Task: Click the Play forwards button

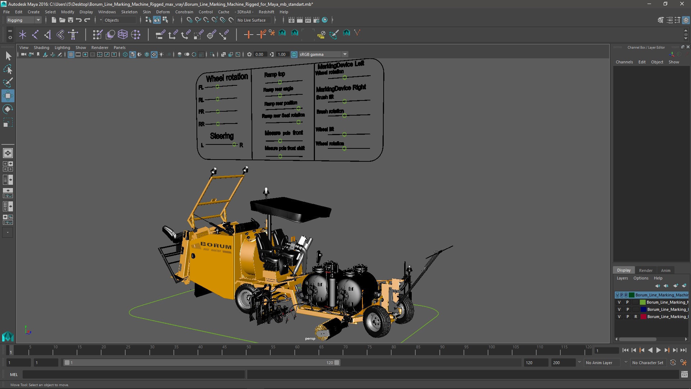Action: click(658, 350)
